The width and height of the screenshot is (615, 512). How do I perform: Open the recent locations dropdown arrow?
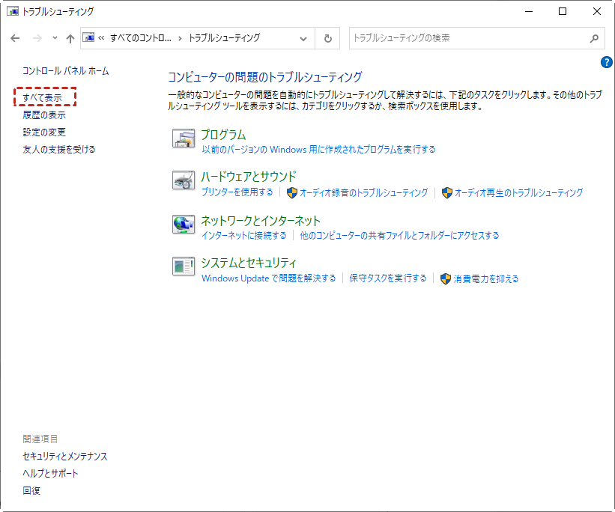tap(55, 38)
